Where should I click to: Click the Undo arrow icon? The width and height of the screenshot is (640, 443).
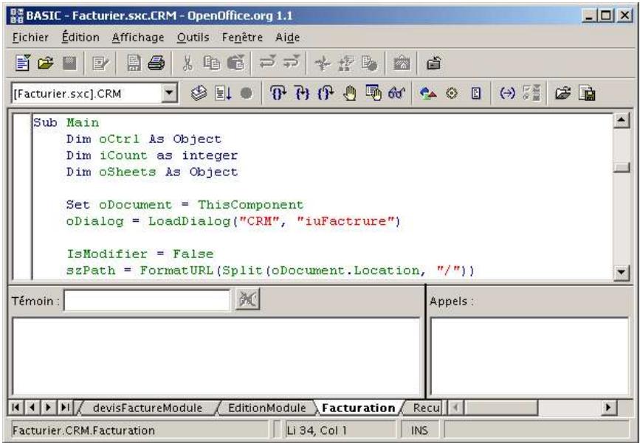267,63
